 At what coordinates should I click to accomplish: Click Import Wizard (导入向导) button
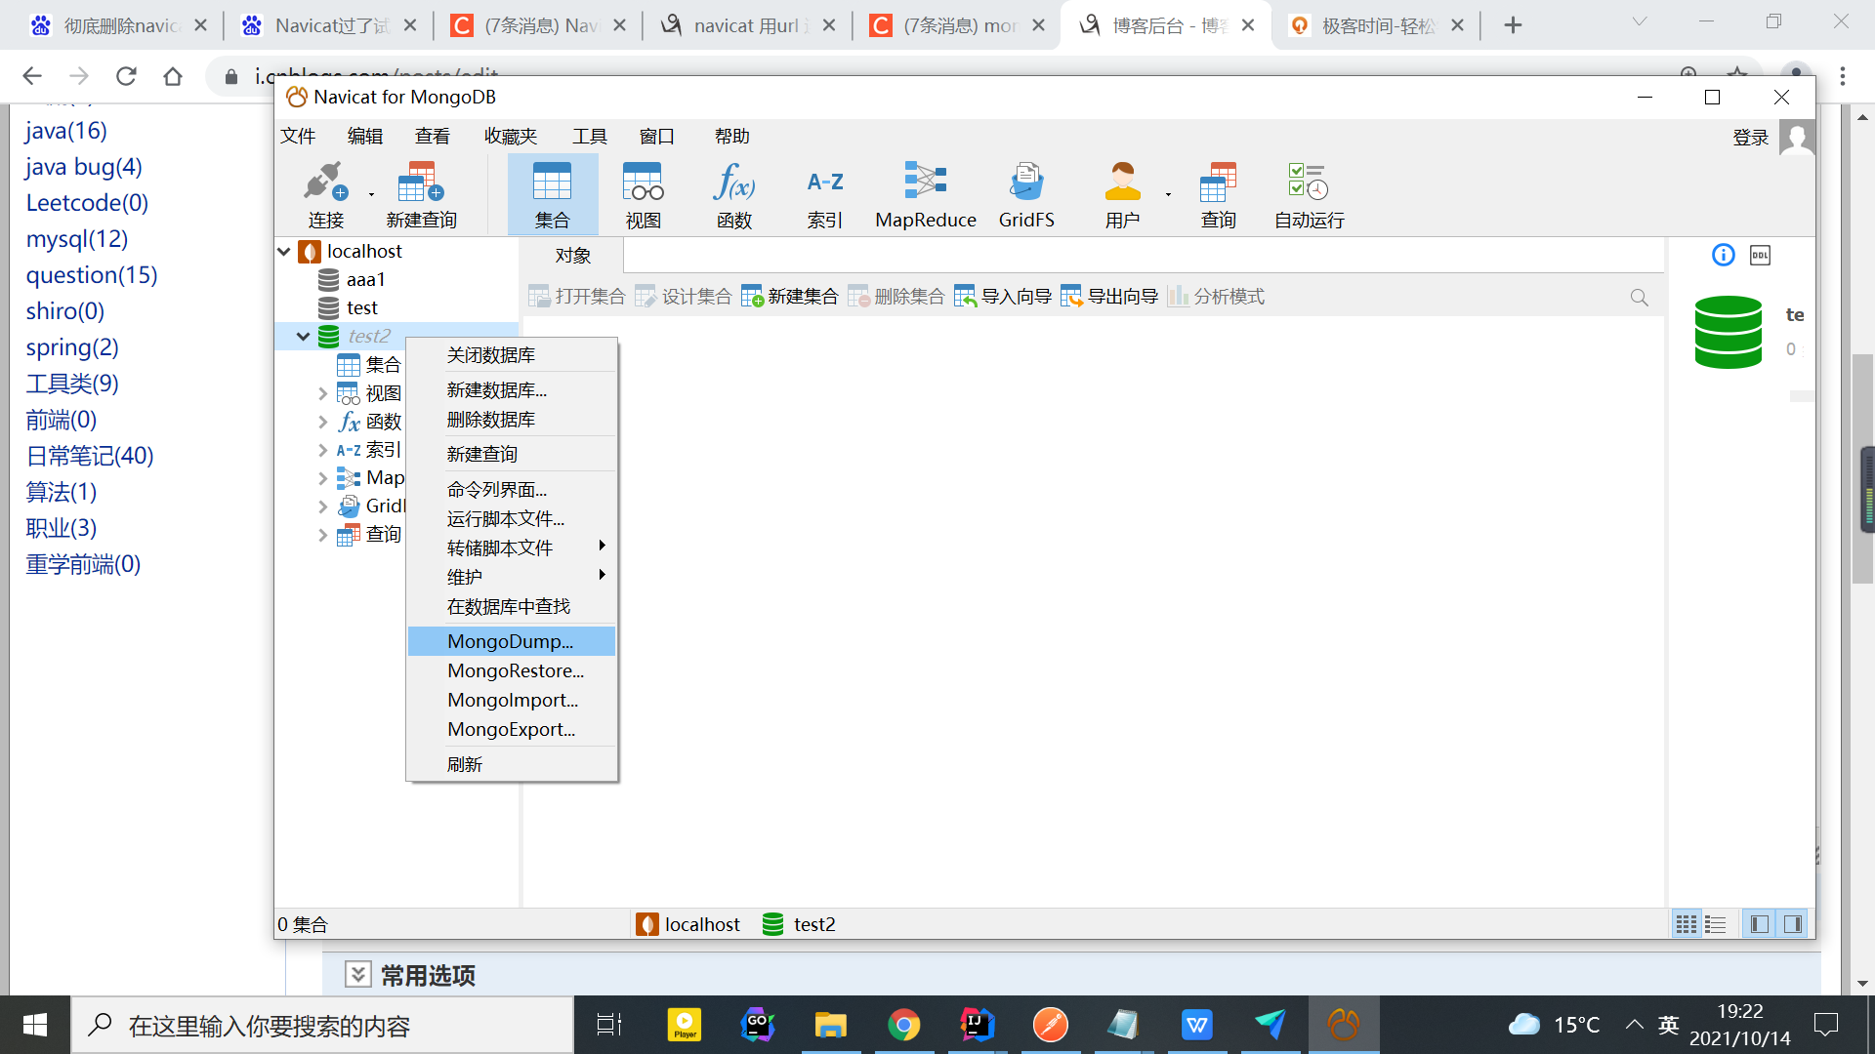coord(1002,296)
